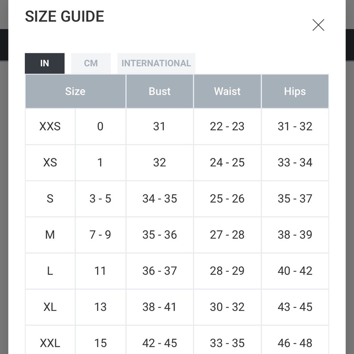Switch to the CM units tab

[x=91, y=63]
